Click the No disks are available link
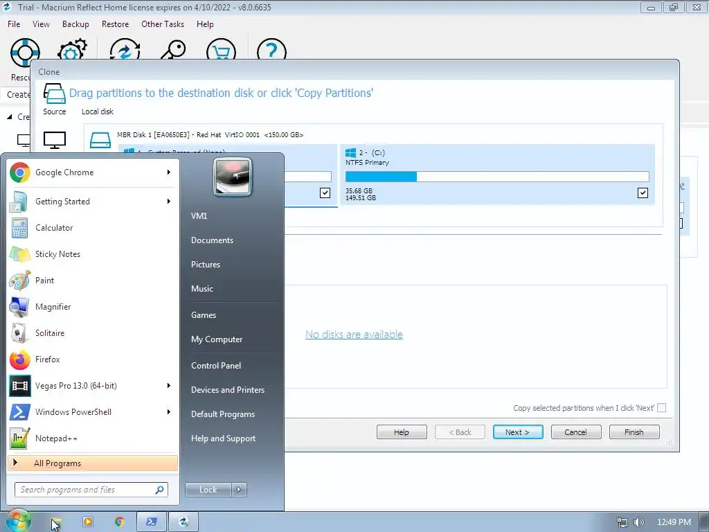Image resolution: width=709 pixels, height=532 pixels. pyautogui.click(x=354, y=335)
